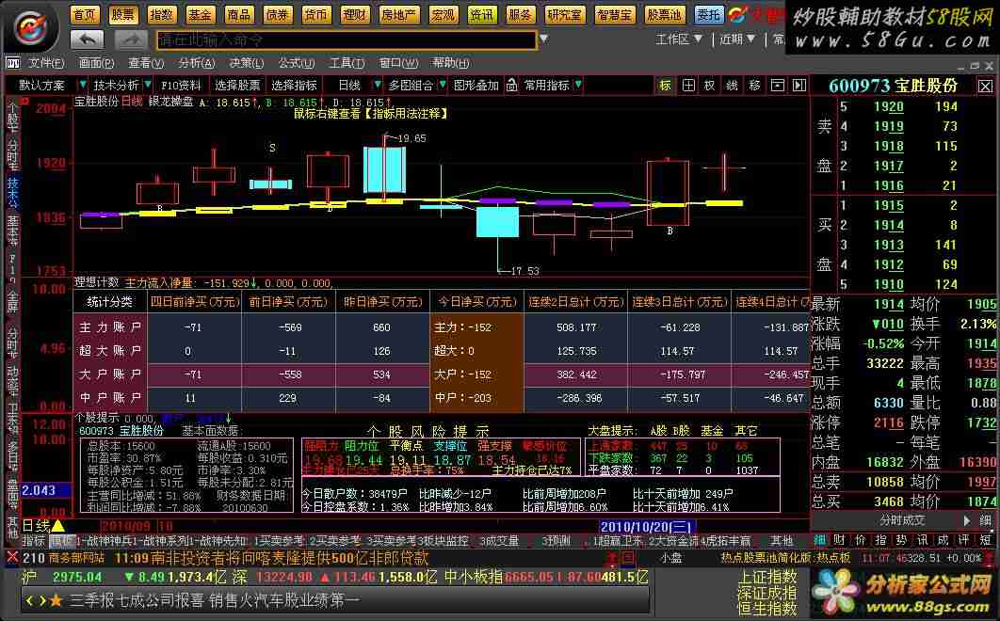This screenshot has width=1000, height=621.
Task: Click the forward arrow navigation button
Action: pos(131,40)
